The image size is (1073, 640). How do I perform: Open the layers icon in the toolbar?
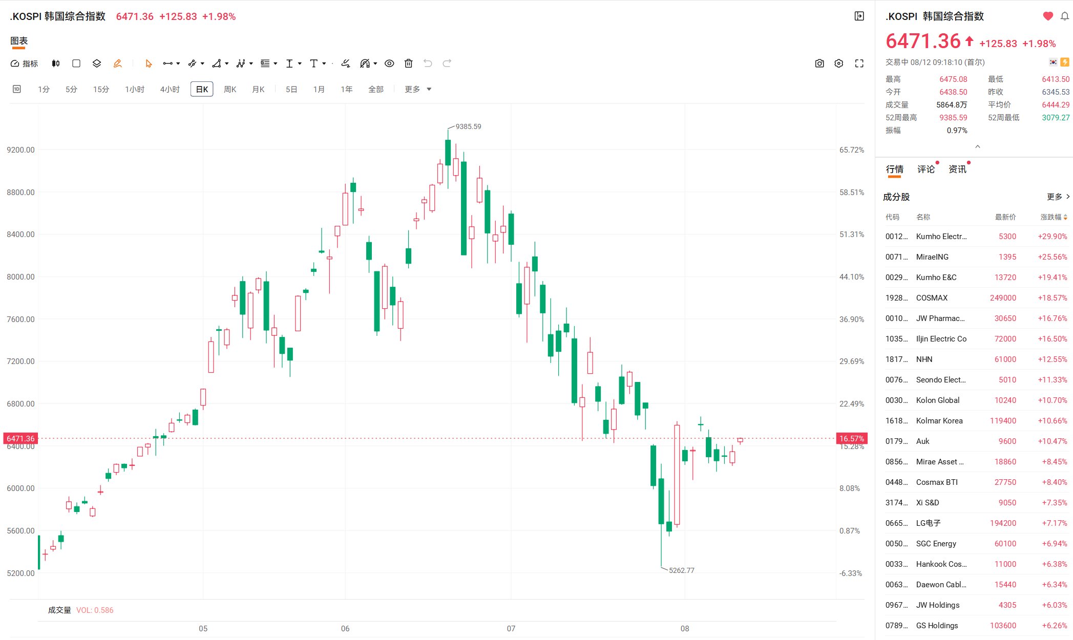[x=97, y=63]
